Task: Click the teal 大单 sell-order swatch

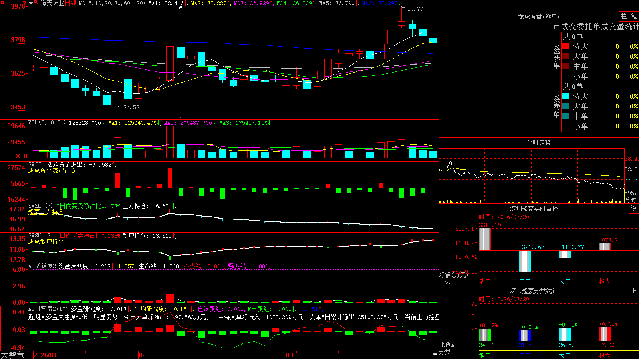Action: click(x=566, y=106)
